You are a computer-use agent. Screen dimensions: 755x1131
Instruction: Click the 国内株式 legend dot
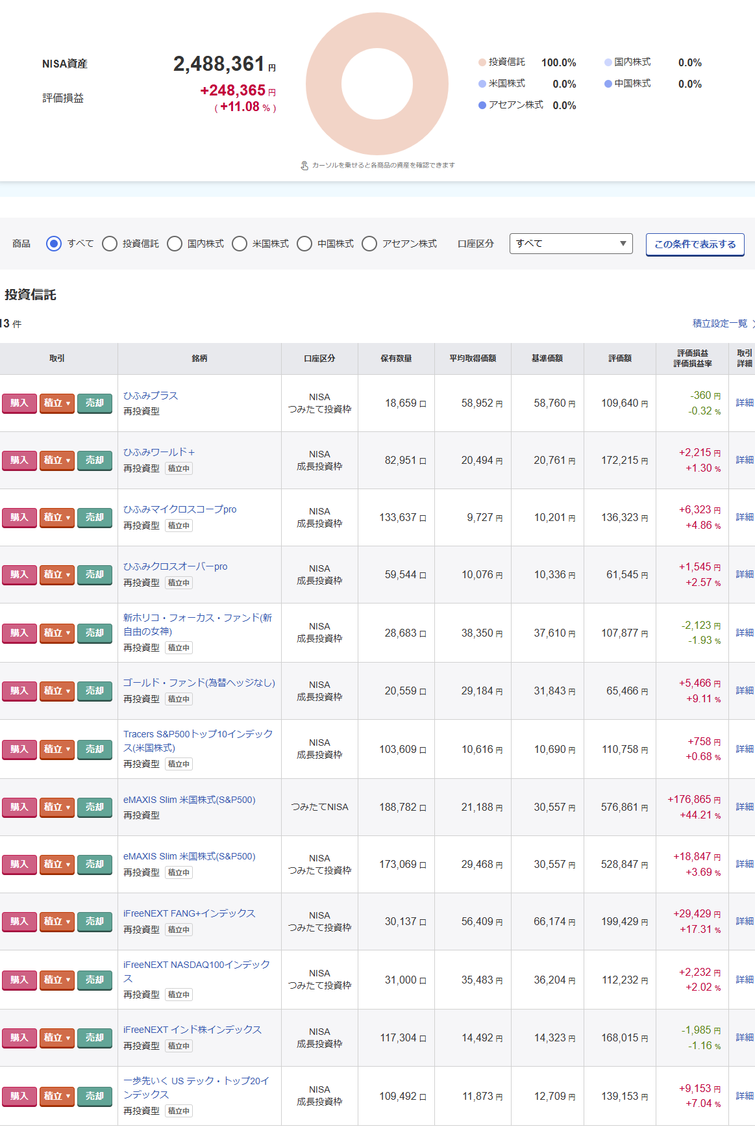point(608,62)
